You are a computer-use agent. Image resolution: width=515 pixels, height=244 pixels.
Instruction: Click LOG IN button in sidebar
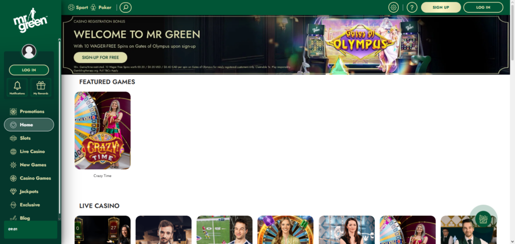point(29,70)
